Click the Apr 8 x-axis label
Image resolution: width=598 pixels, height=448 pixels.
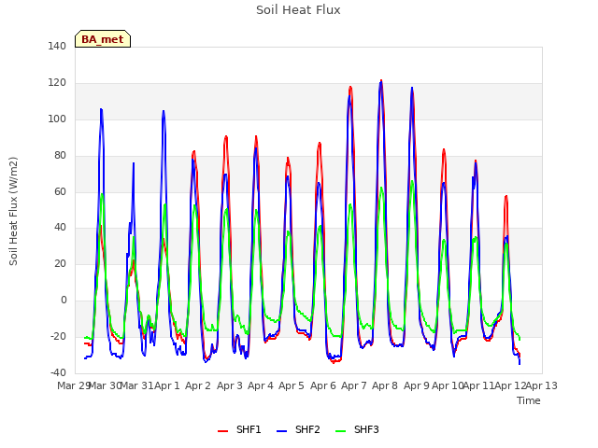[385, 385]
